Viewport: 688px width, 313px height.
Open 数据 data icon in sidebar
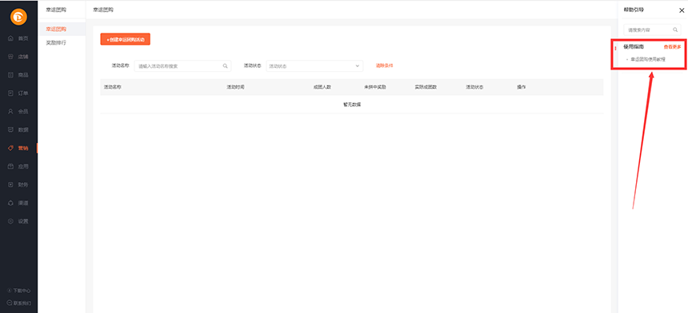tap(11, 129)
